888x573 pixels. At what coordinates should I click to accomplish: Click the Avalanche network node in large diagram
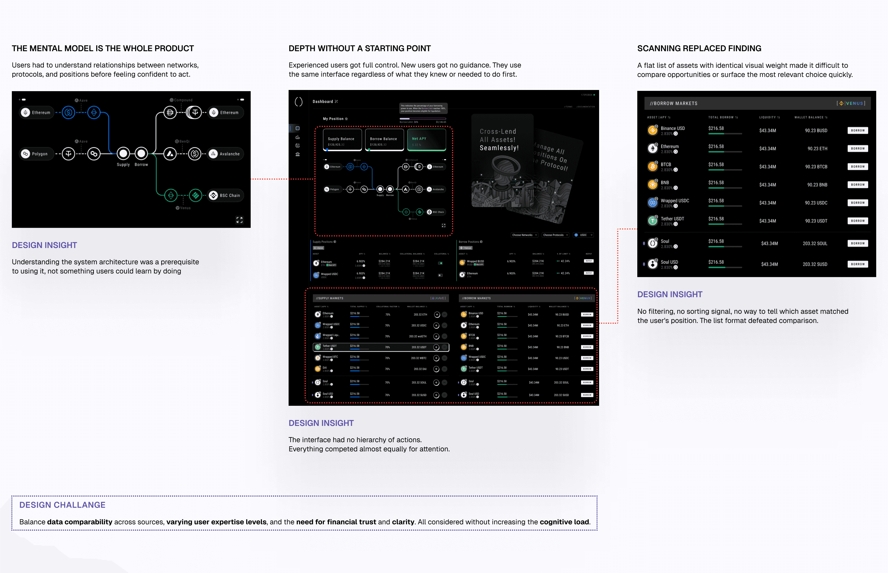(x=226, y=154)
